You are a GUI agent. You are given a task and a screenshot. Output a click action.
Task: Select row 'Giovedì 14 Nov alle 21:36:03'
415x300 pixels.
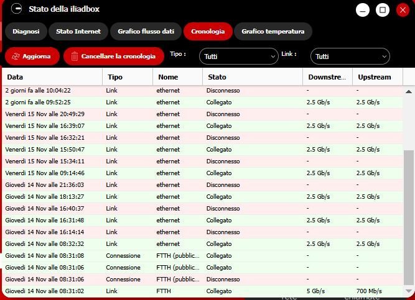click(x=202, y=184)
